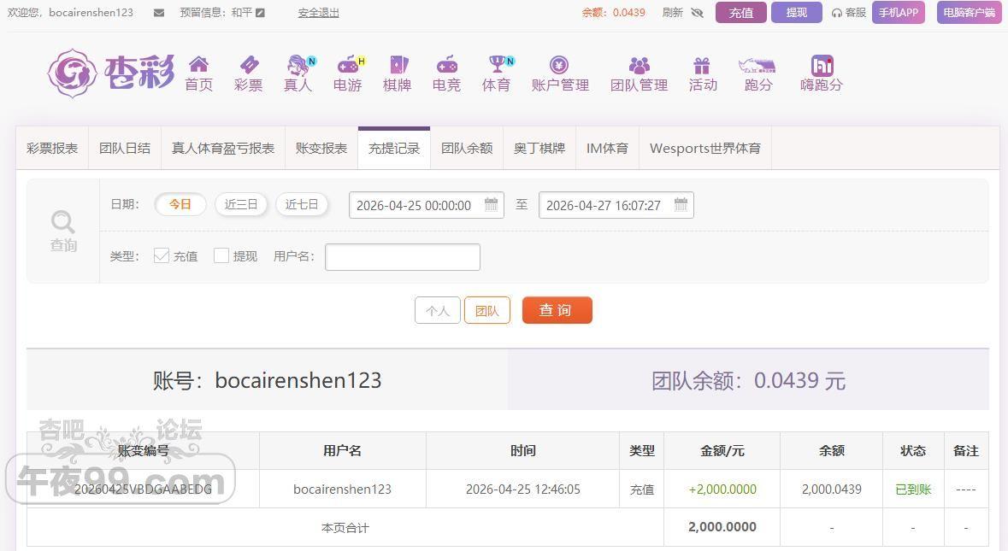Open end date field 2026-04-27 16:07:27
Screen dimensions: 1008x551
(616, 206)
